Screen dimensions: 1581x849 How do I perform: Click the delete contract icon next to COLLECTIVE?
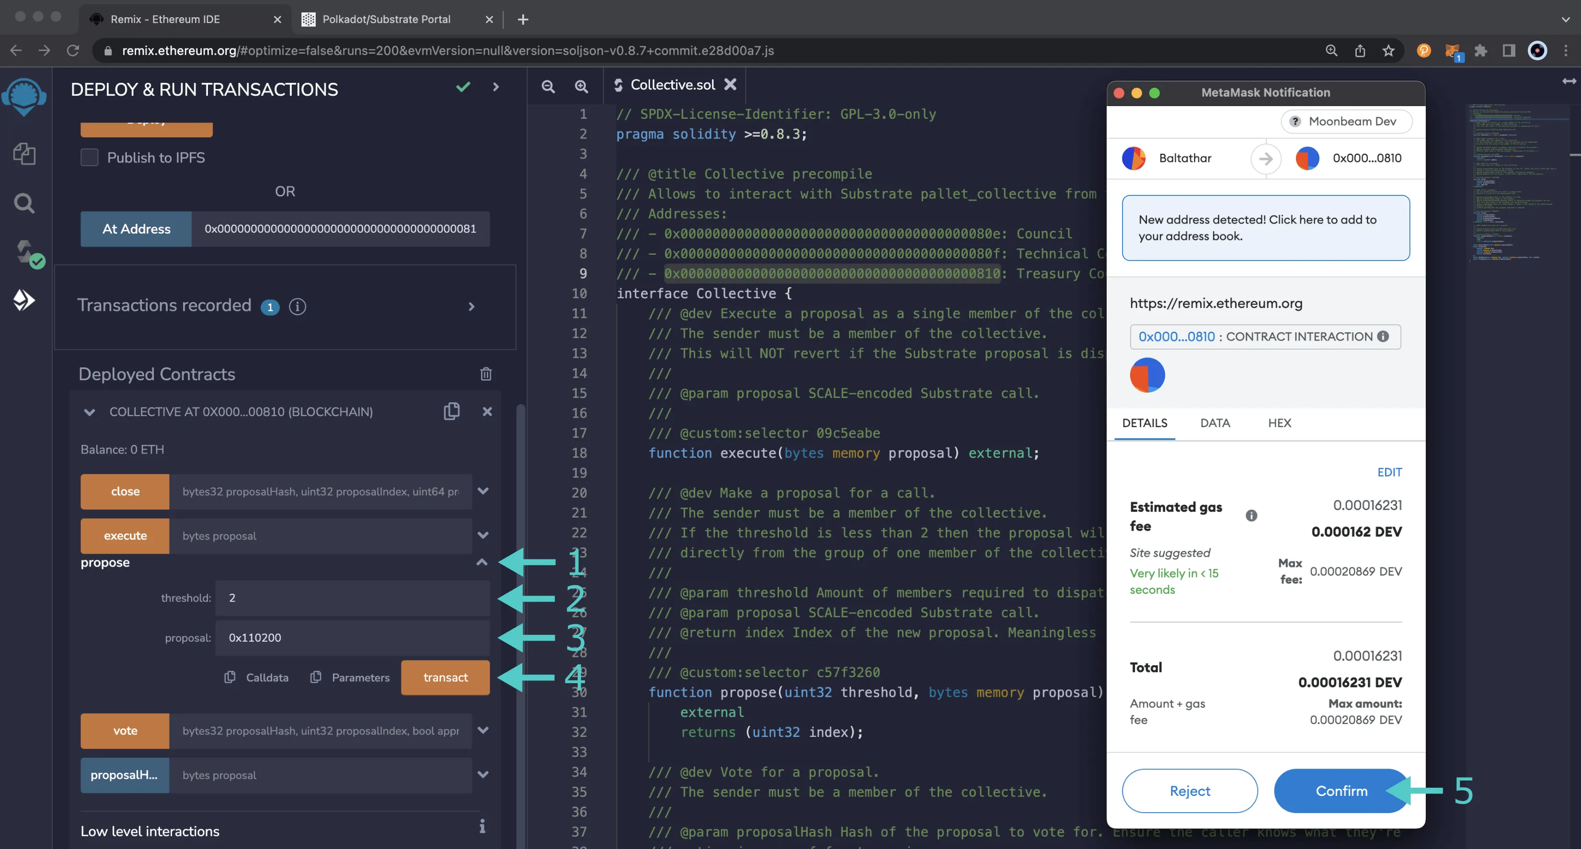[x=485, y=412]
